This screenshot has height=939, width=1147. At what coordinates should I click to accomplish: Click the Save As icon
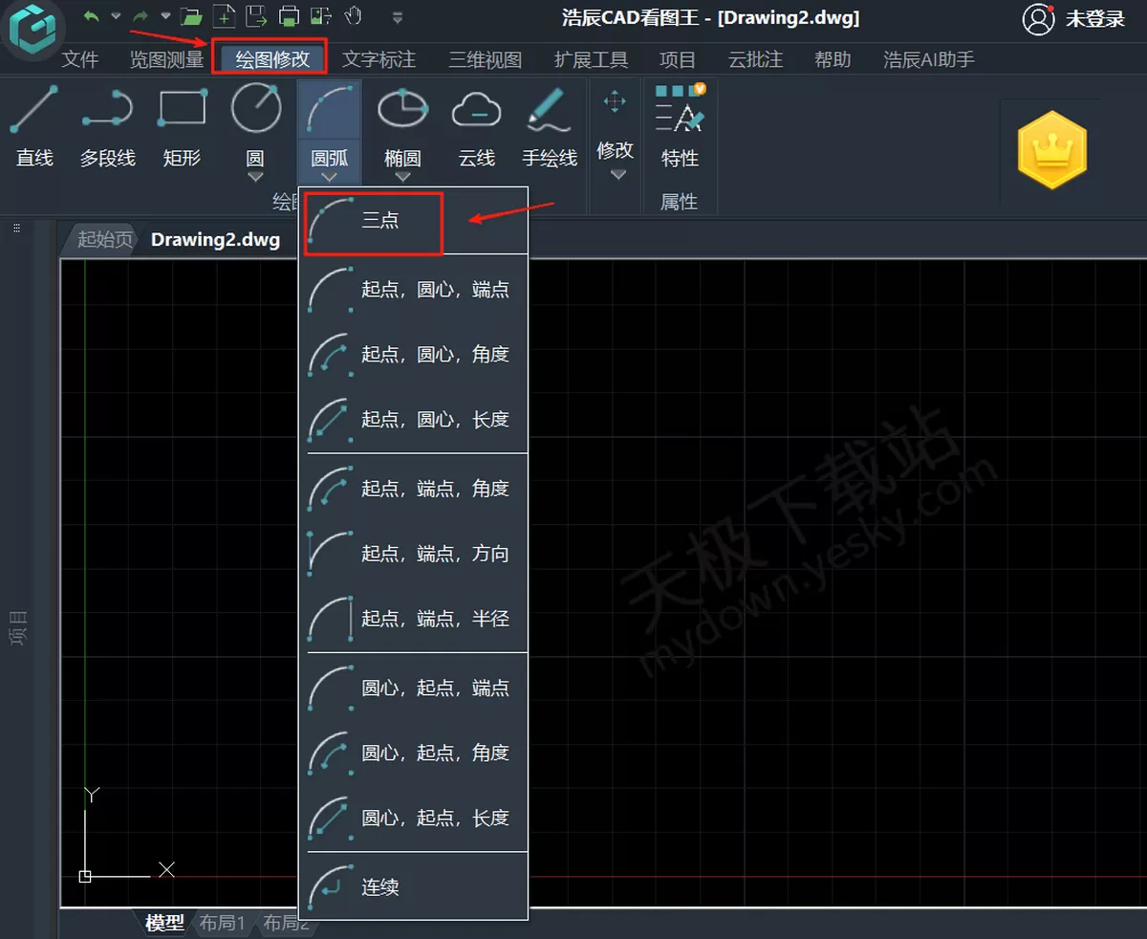click(x=255, y=16)
